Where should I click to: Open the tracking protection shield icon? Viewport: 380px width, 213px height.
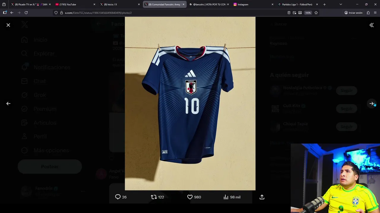point(56,13)
